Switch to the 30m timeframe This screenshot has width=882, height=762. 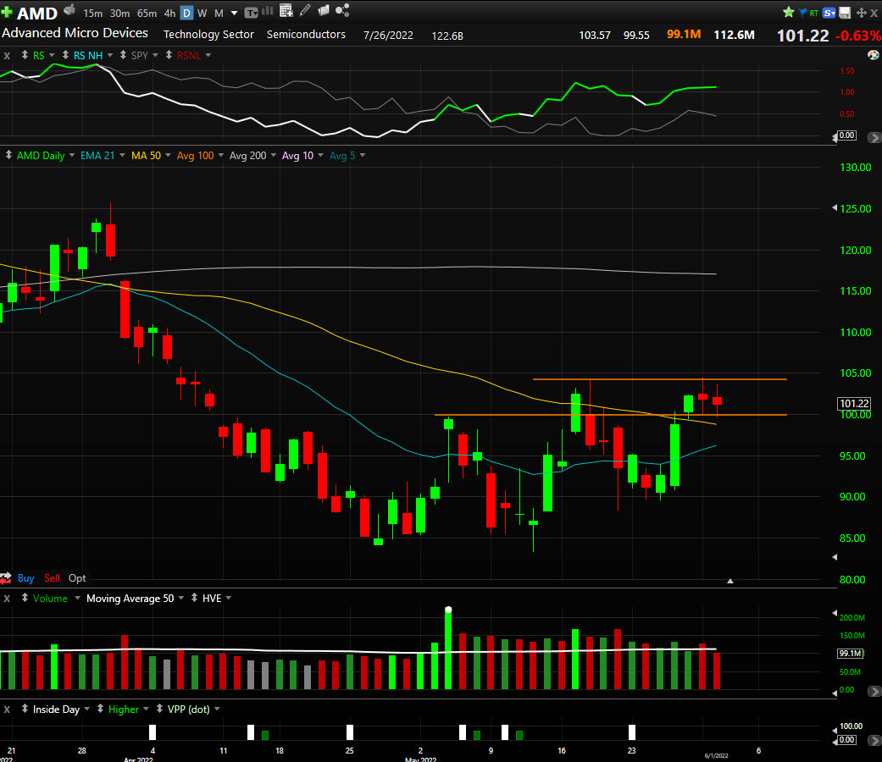(x=119, y=13)
